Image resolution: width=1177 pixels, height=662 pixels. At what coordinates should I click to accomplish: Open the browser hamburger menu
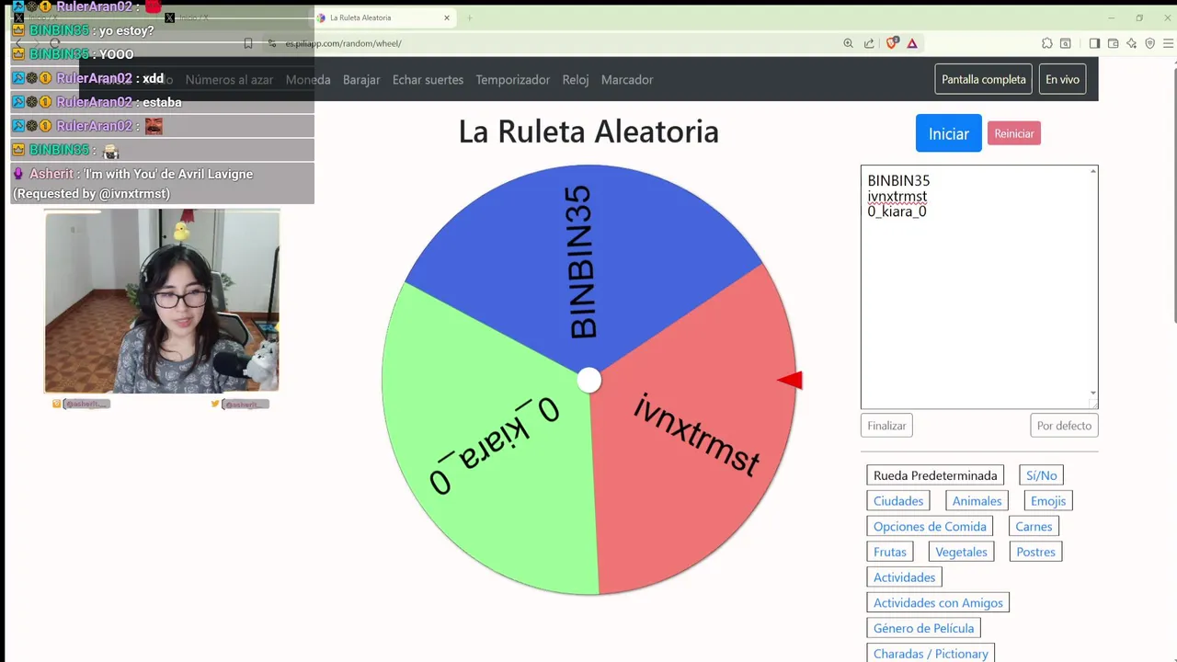1169,43
